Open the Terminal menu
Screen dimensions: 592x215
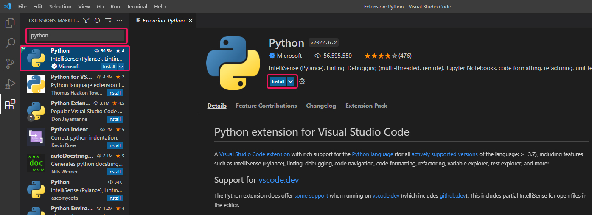[137, 7]
